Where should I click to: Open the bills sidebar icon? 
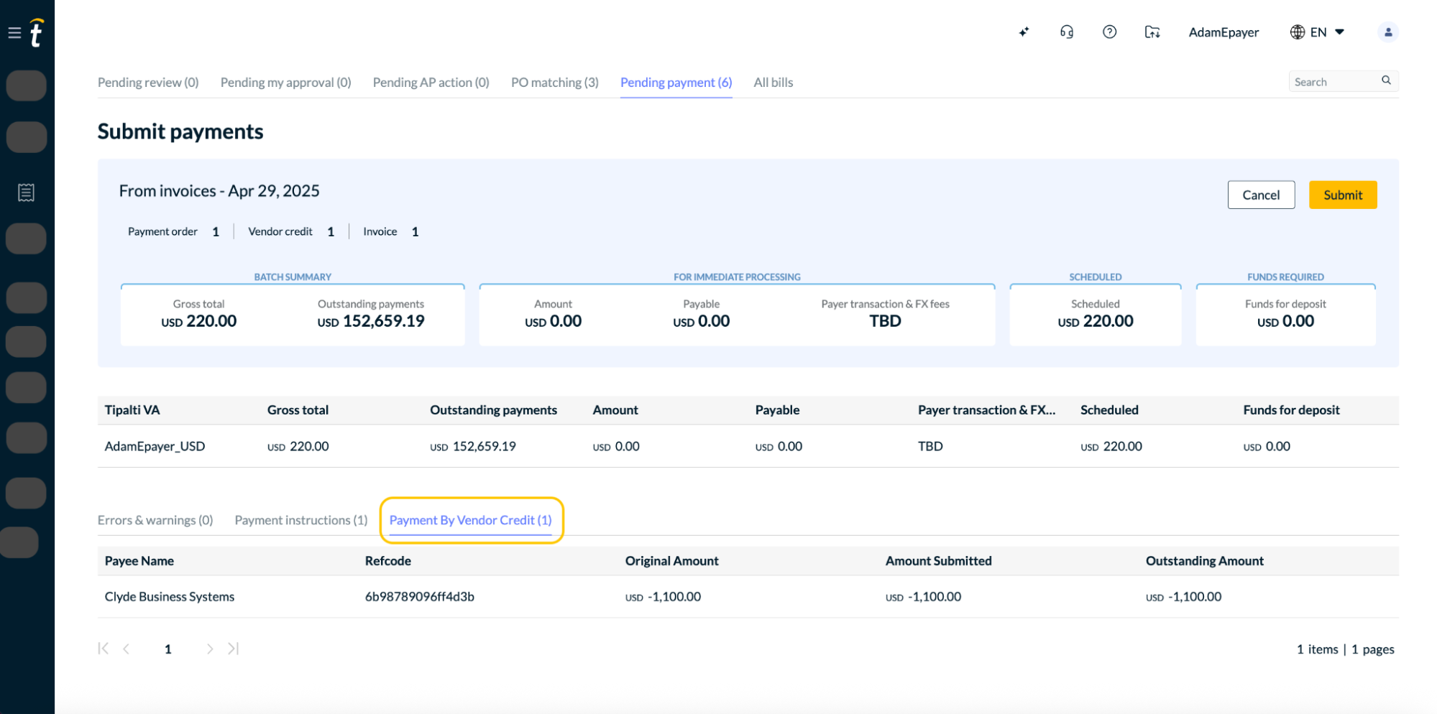point(26,193)
